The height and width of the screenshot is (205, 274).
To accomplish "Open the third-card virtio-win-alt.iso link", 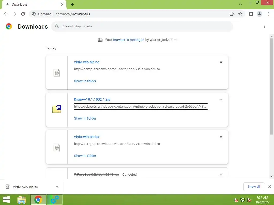I will (x=87, y=137).
